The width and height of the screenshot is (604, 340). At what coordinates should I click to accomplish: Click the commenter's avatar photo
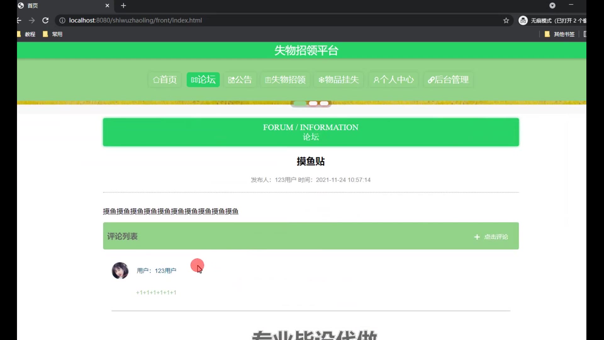pyautogui.click(x=120, y=270)
